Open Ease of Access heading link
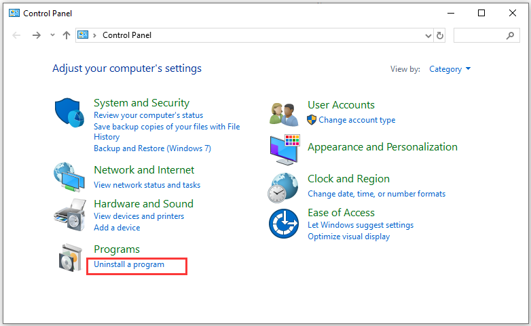 pyautogui.click(x=341, y=213)
